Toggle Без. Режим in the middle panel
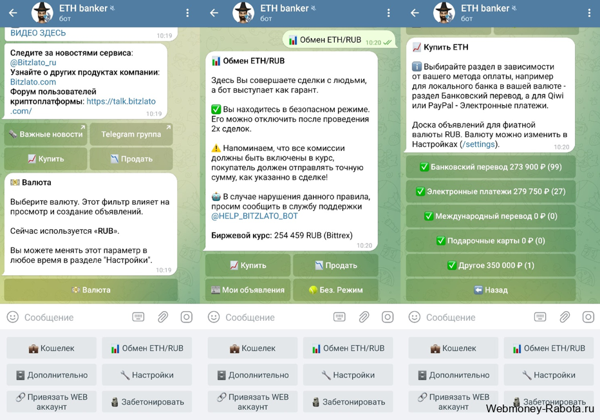Viewport: 600px width, 420px height. [335, 290]
